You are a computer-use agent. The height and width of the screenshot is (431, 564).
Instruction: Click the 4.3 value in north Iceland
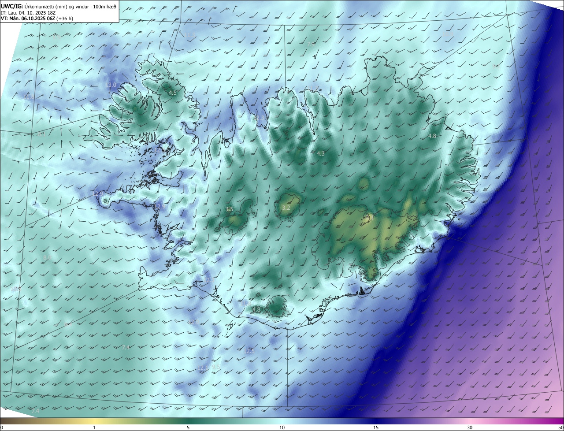[x=321, y=153]
